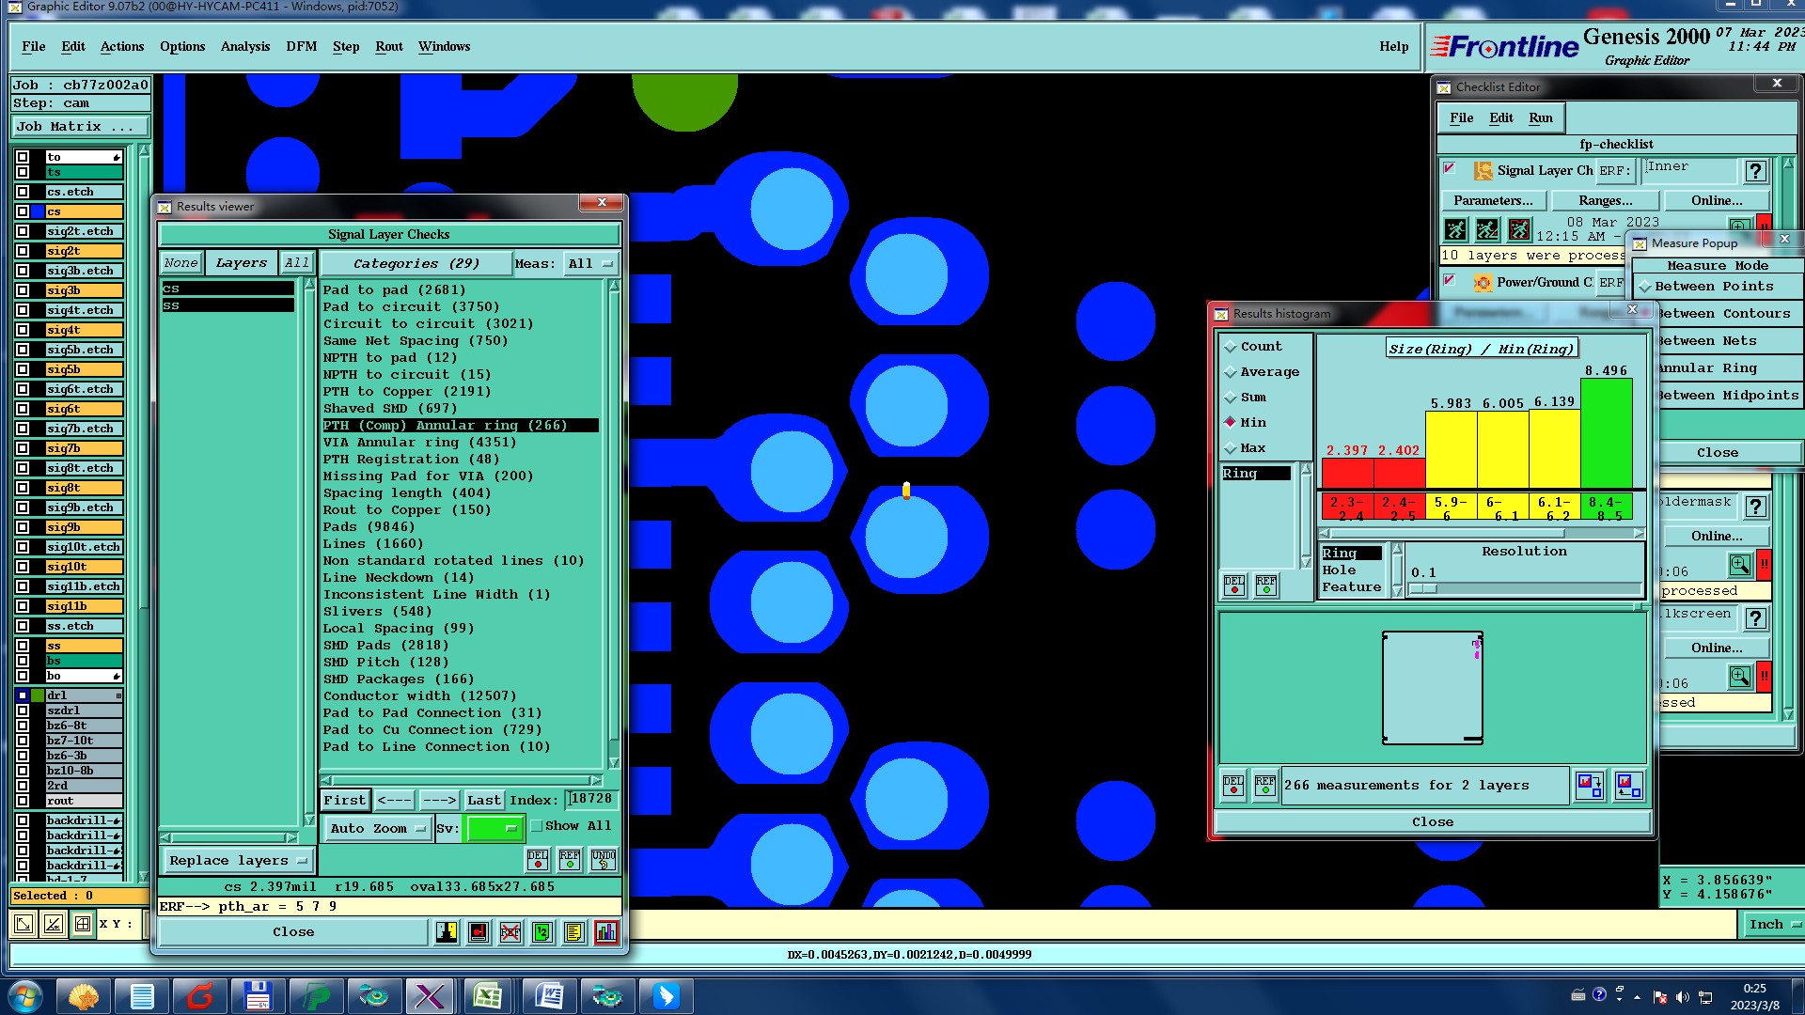Click the first tool icon left of 'X Y :'
Image resolution: width=1805 pixels, height=1015 pixels.
(x=24, y=924)
